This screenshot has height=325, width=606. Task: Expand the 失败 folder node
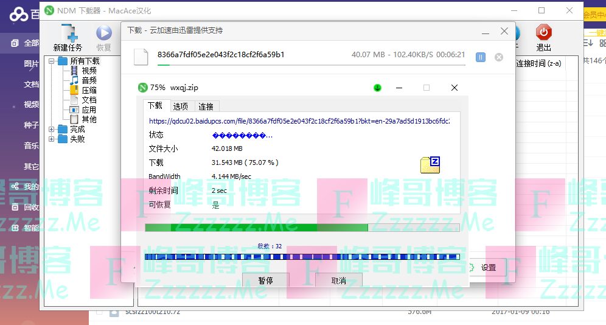(52, 139)
